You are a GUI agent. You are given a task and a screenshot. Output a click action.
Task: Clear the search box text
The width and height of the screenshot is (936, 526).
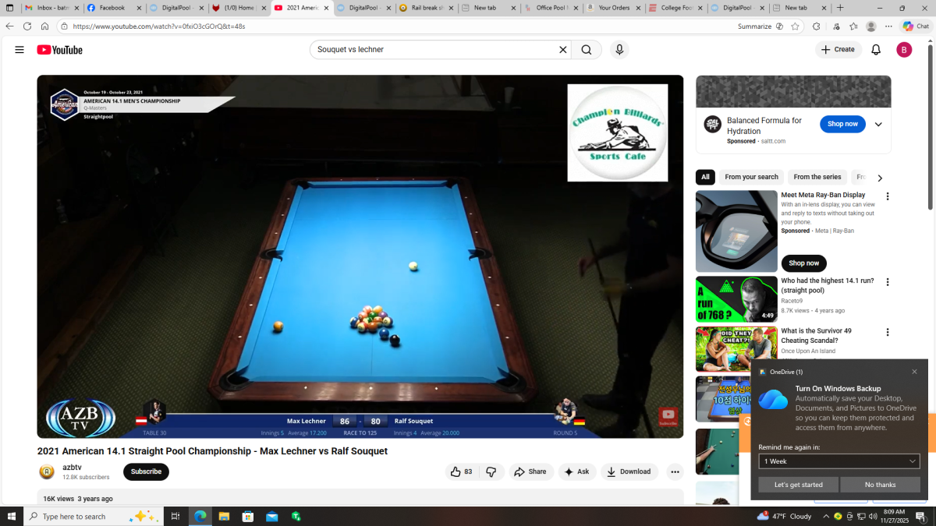562,50
